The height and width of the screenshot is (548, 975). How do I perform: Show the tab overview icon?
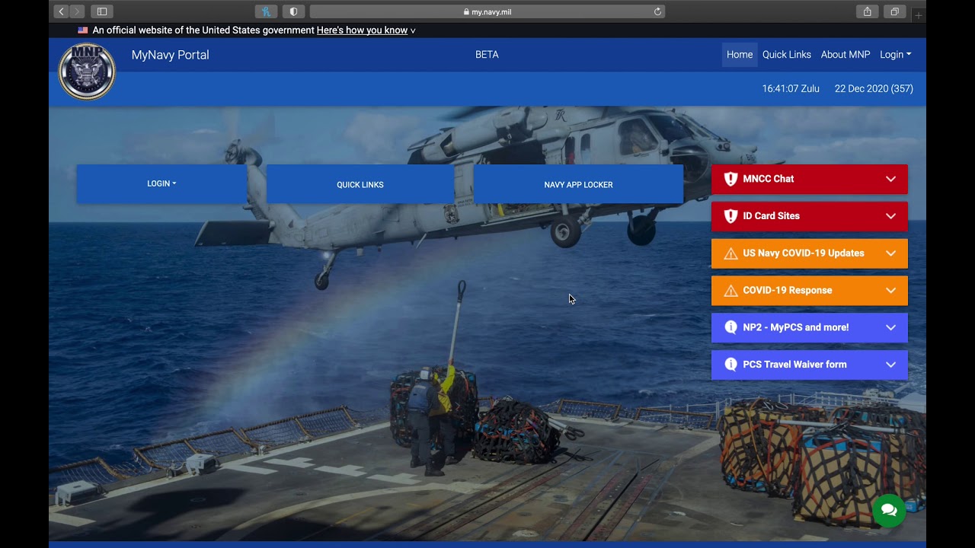click(x=895, y=11)
